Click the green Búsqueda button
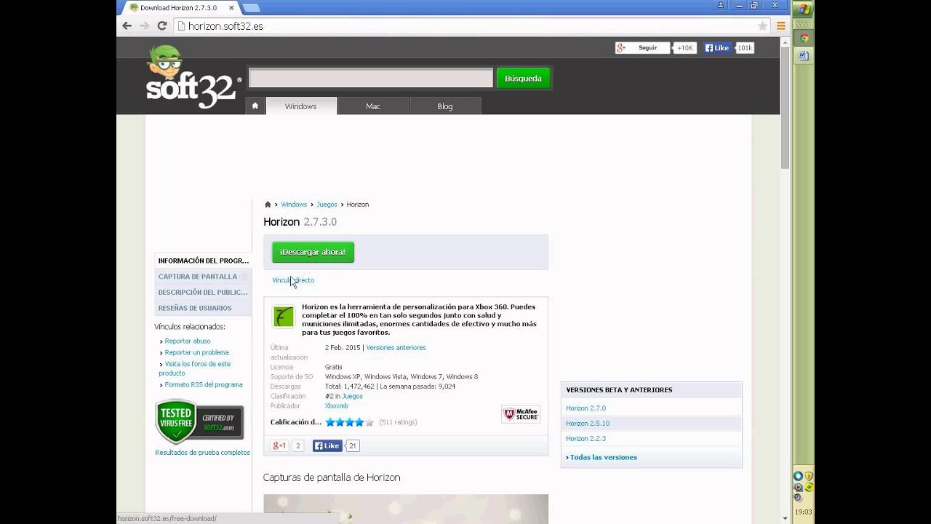Image resolution: width=931 pixels, height=524 pixels. coord(523,79)
